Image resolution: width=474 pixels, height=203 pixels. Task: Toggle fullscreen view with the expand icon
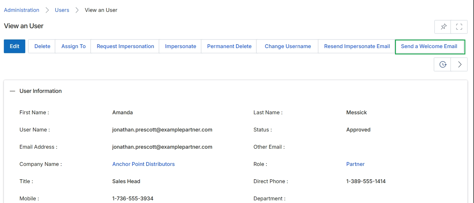(459, 27)
